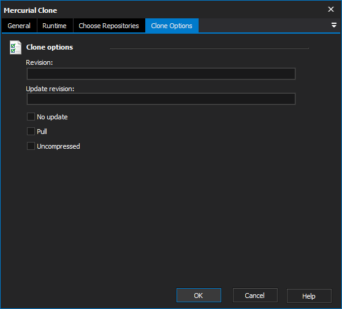This screenshot has width=342, height=309.
Task: Confirm with the OK button
Action: point(199,296)
